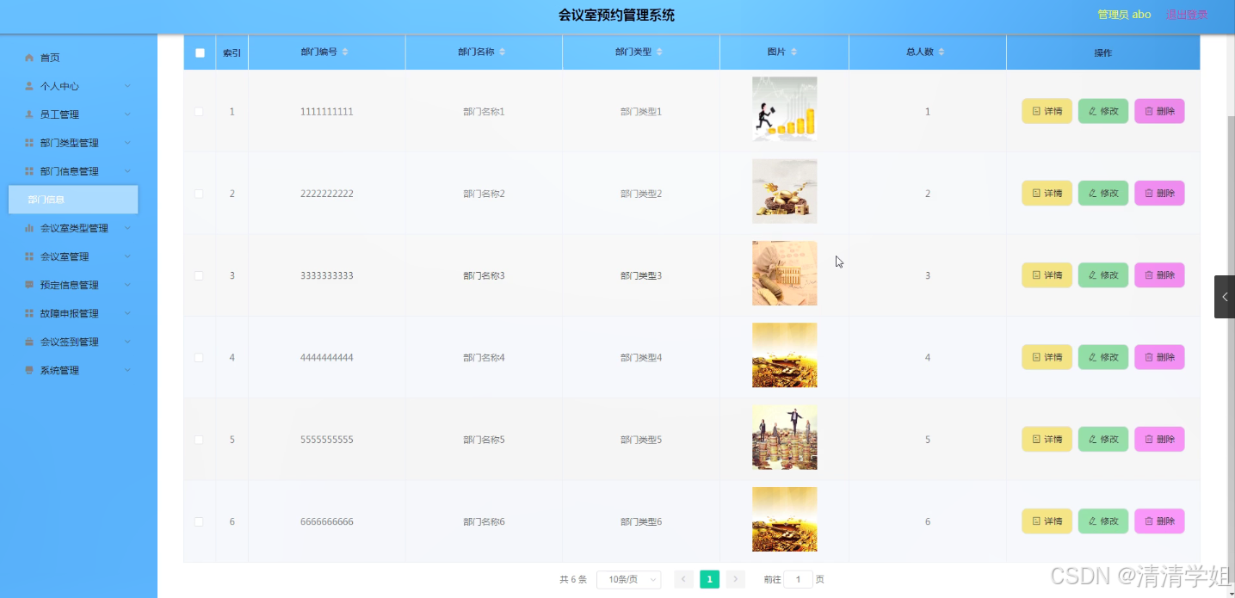The height and width of the screenshot is (598, 1235).
Task: Check the checkbox beside 部门名称3
Action: (200, 274)
